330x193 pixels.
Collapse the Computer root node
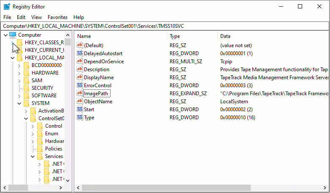coord(5,35)
